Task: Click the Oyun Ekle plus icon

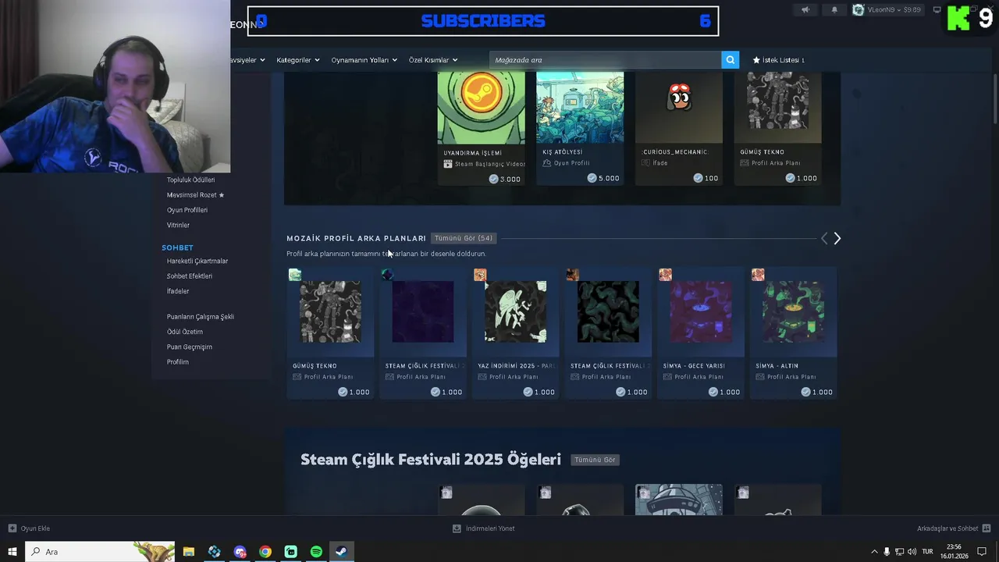Action: pyautogui.click(x=12, y=528)
